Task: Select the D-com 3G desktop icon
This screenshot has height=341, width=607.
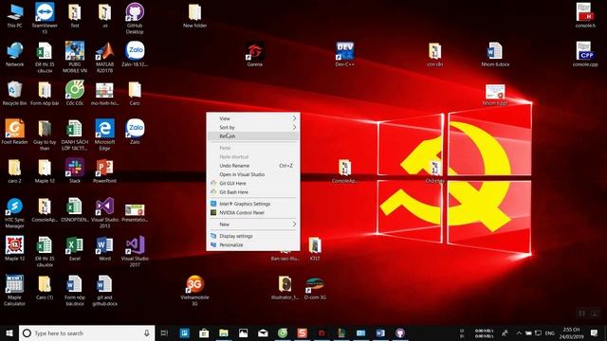Action: (315, 288)
